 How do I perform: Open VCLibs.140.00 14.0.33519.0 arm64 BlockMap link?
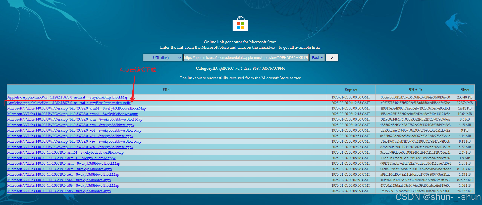coord(65,152)
